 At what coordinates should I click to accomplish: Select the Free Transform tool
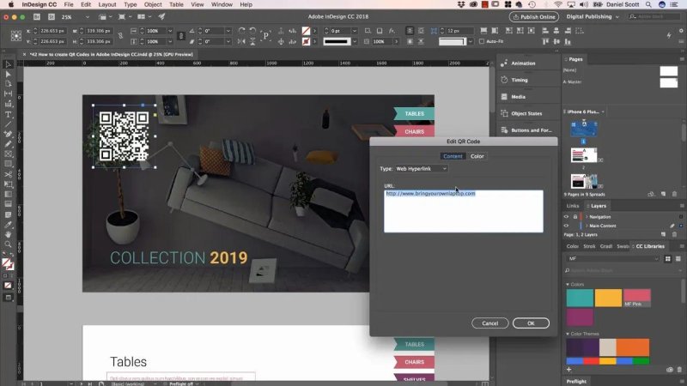pos(8,184)
